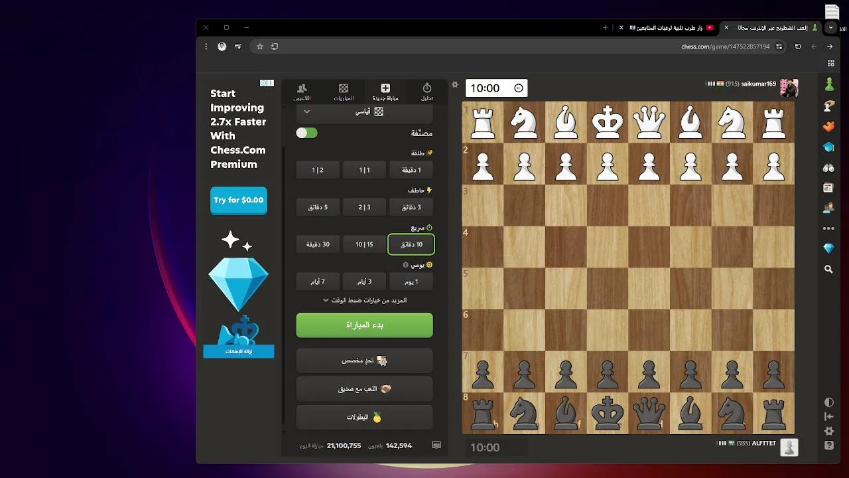Select the 3 دقائق blitz time control
The width and height of the screenshot is (849, 478).
pyautogui.click(x=411, y=207)
